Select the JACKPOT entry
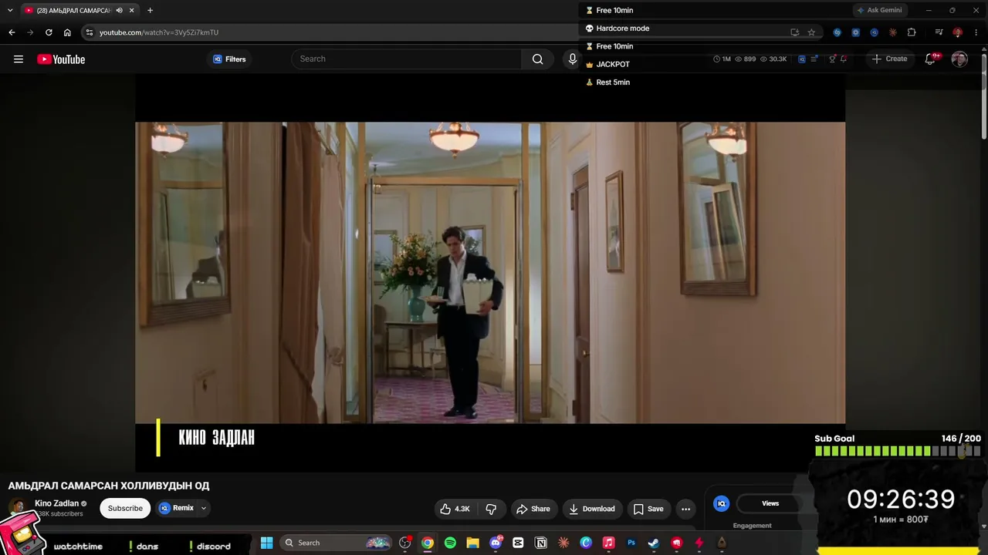Viewport: 988px width, 555px height. click(x=607, y=64)
